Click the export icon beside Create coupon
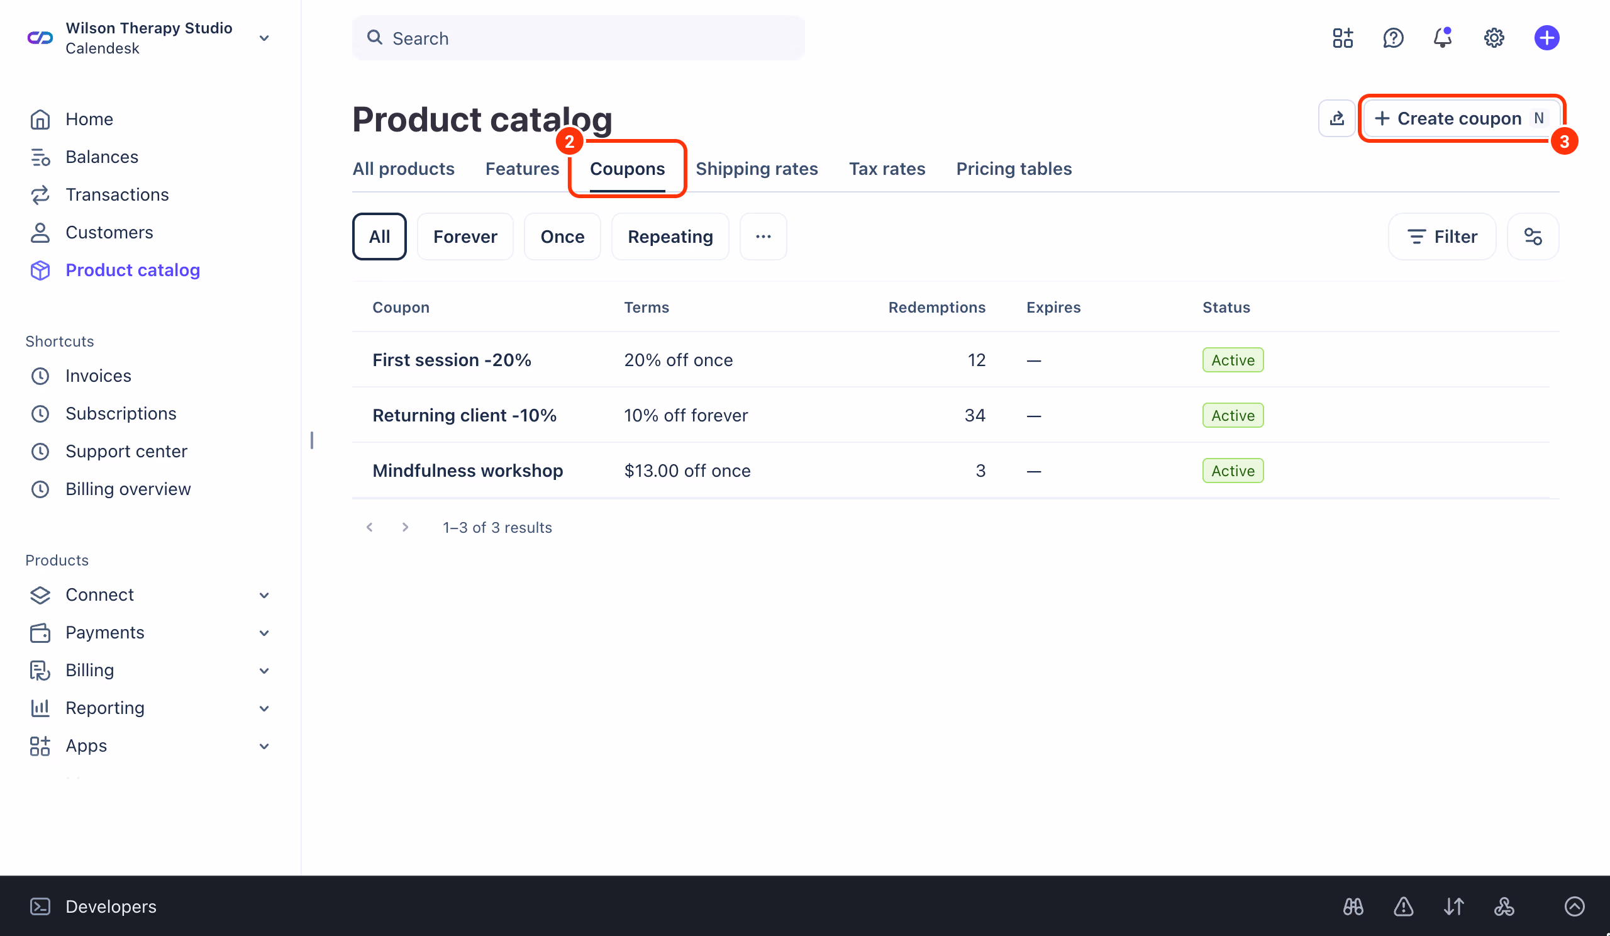 pyautogui.click(x=1336, y=118)
